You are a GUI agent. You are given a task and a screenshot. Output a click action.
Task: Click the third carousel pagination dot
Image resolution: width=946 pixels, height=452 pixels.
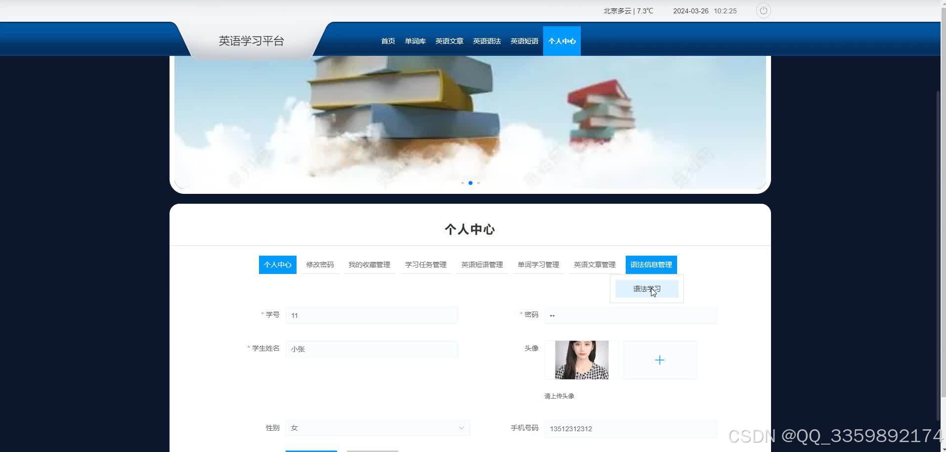click(478, 182)
